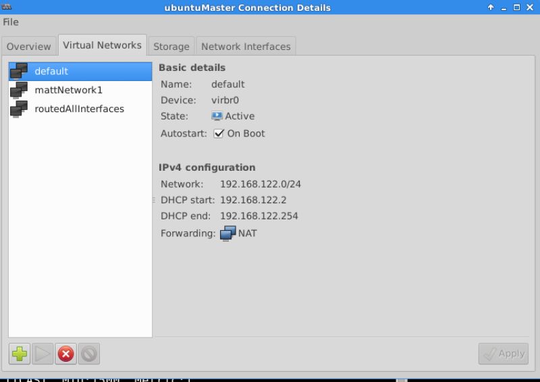Click the name value default

227,84
